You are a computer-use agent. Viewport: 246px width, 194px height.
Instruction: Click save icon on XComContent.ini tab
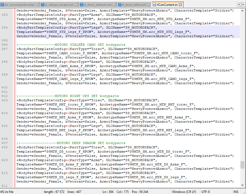154,5
